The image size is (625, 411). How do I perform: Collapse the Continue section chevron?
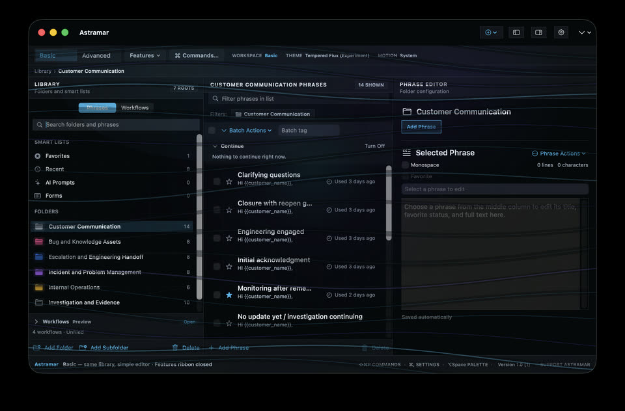pyautogui.click(x=215, y=146)
